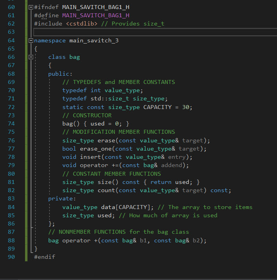
Task: Click the 'insert' function name
Action: pyautogui.click(x=91, y=157)
